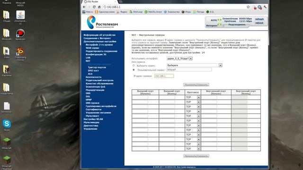
Task: Open Downstream QoS menu item
Action: click(95, 87)
